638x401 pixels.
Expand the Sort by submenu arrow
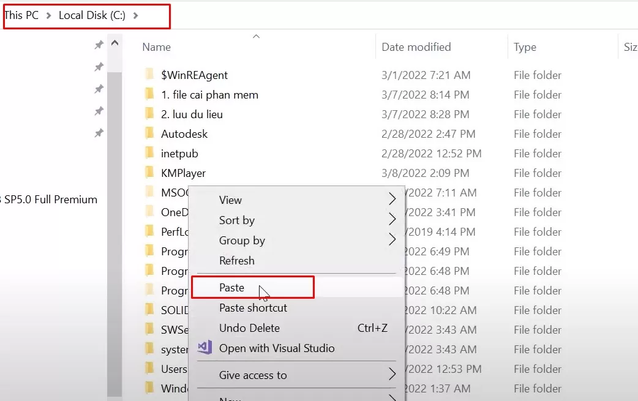[392, 220]
